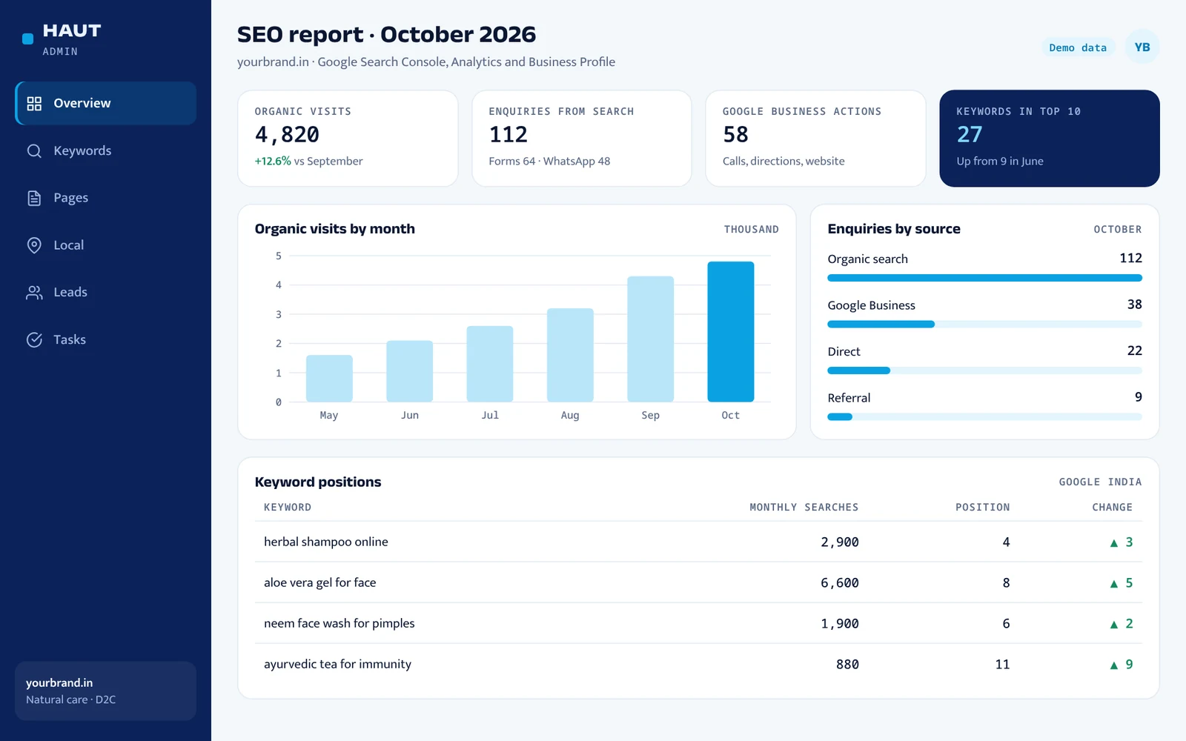Open the Organic visits card
The width and height of the screenshot is (1186, 741).
[348, 139]
